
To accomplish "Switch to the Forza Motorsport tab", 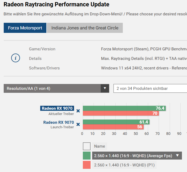I will tap(25, 28).
